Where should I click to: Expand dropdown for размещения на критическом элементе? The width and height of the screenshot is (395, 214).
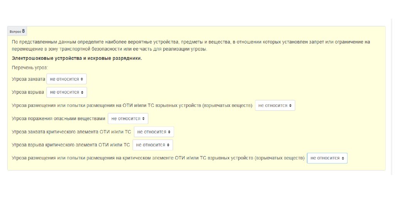pos(327,158)
